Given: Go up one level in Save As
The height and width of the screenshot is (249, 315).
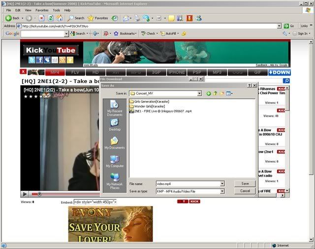Looking at the screenshot, I should point(215,93).
